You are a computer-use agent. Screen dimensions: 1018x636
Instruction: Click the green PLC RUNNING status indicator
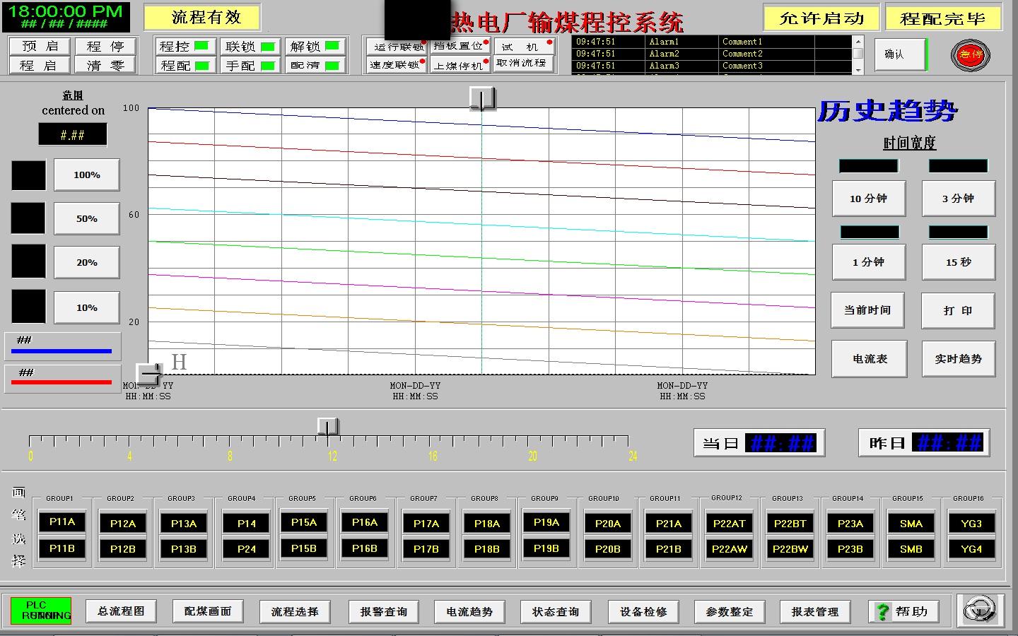(x=41, y=611)
